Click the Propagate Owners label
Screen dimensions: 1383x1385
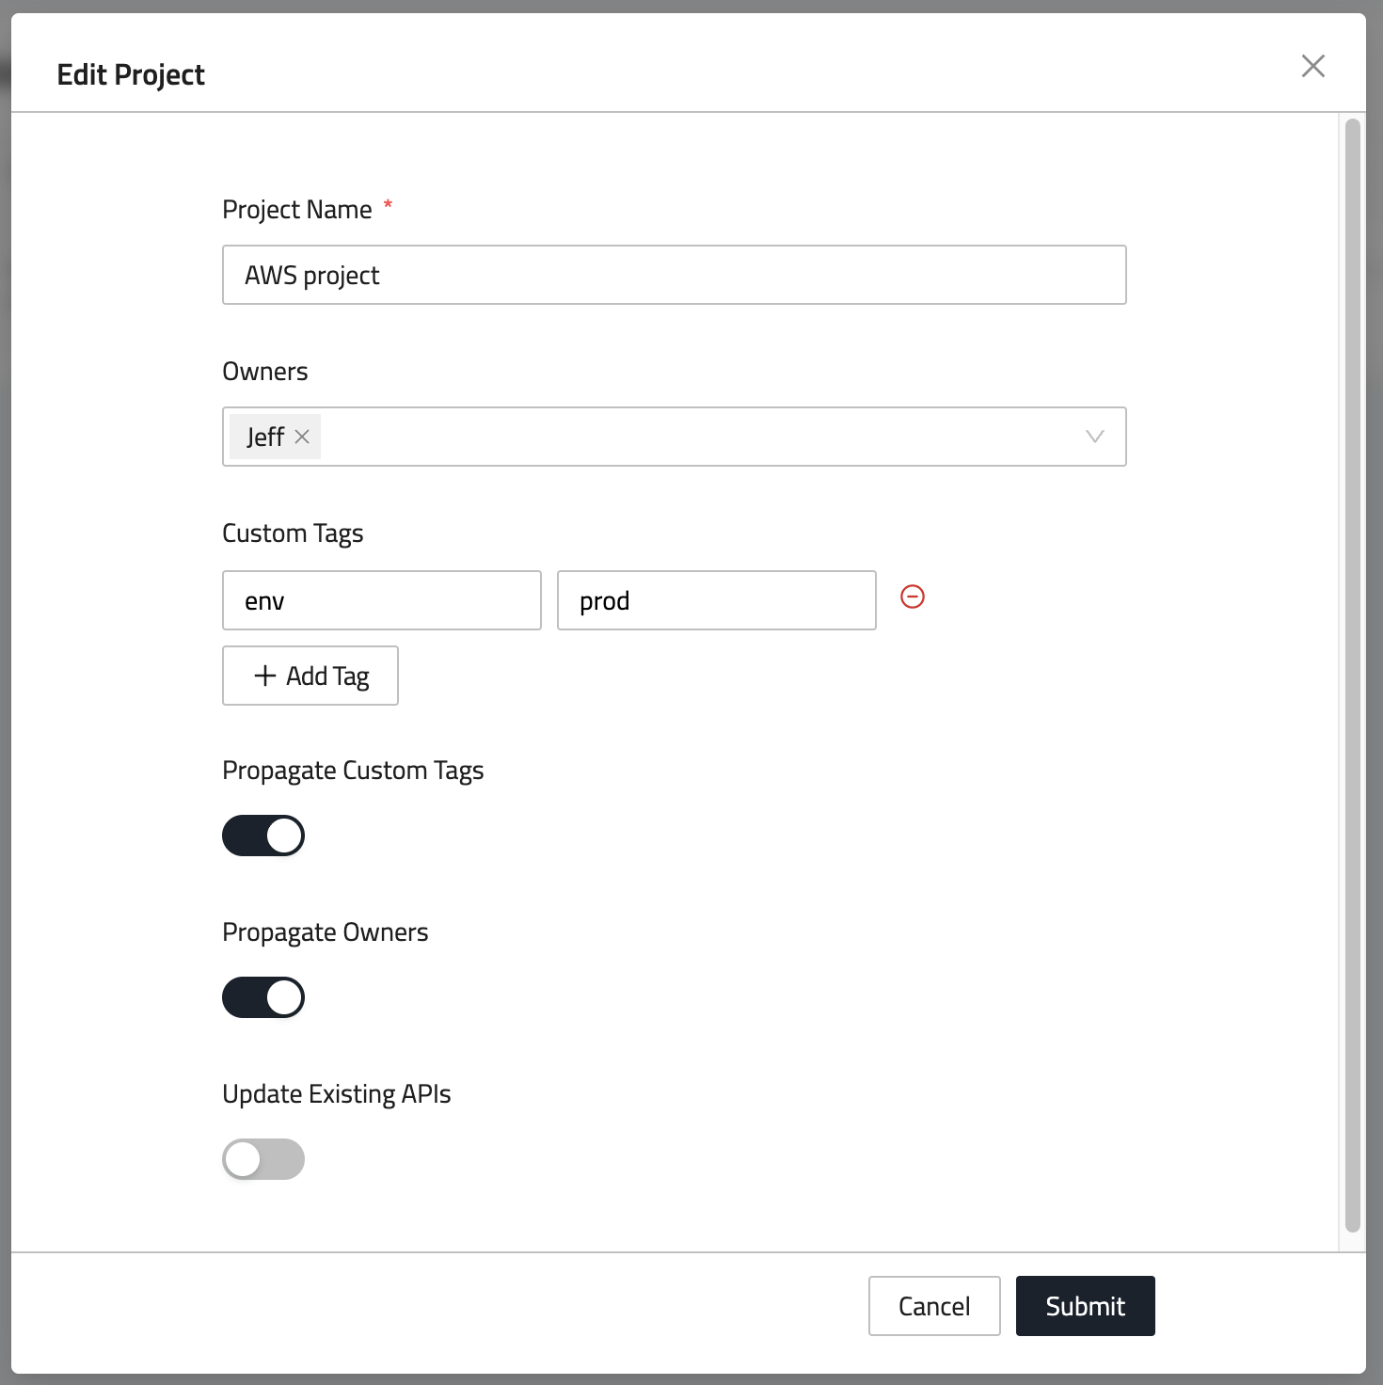[325, 932]
